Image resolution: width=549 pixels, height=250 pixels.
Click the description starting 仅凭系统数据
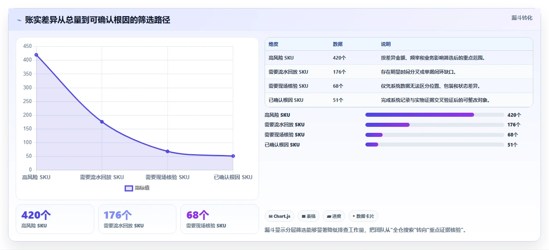click(431, 86)
